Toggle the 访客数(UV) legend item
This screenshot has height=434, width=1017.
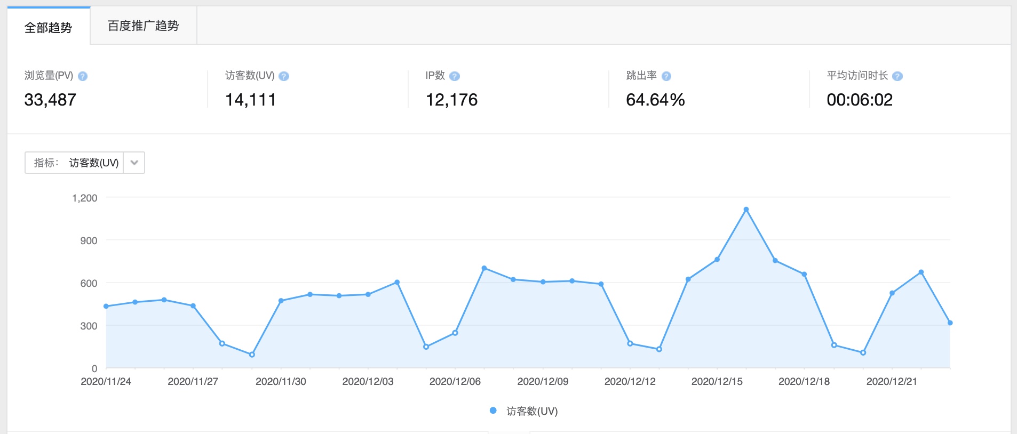pyautogui.click(x=524, y=411)
